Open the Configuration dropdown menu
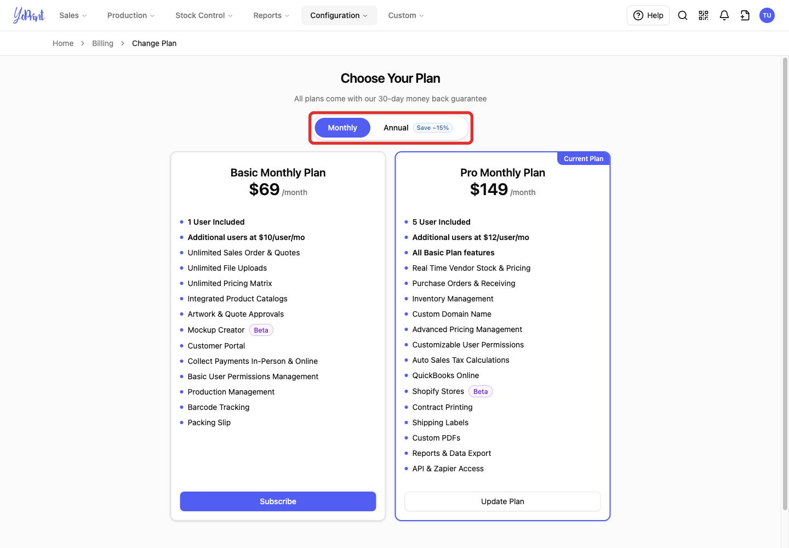 click(x=339, y=15)
